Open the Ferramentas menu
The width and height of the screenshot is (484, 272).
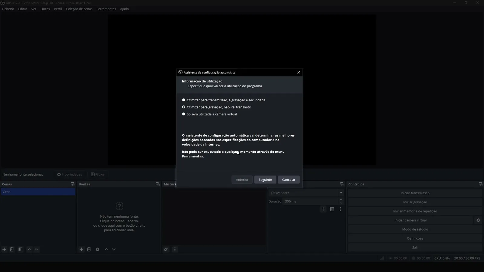pos(106,9)
